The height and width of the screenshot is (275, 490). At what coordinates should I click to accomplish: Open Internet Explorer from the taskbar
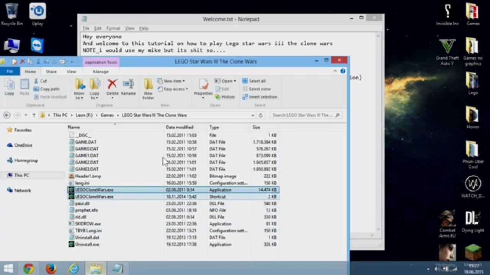[73, 269]
